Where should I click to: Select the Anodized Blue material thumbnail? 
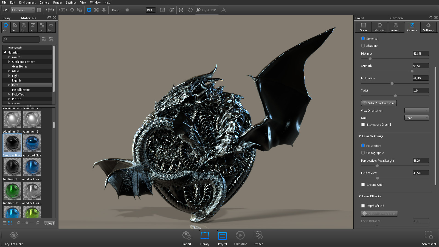pyautogui.click(x=32, y=144)
